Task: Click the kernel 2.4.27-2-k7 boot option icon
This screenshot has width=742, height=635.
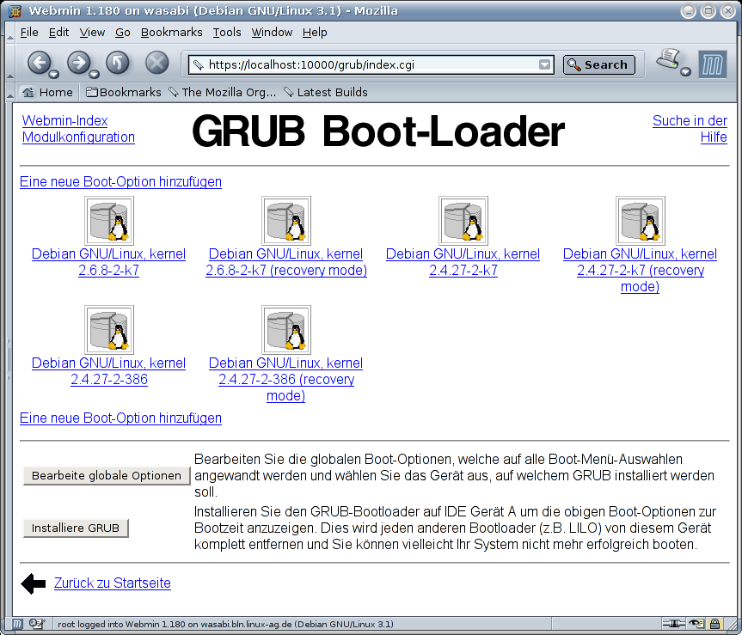Action: (x=463, y=221)
